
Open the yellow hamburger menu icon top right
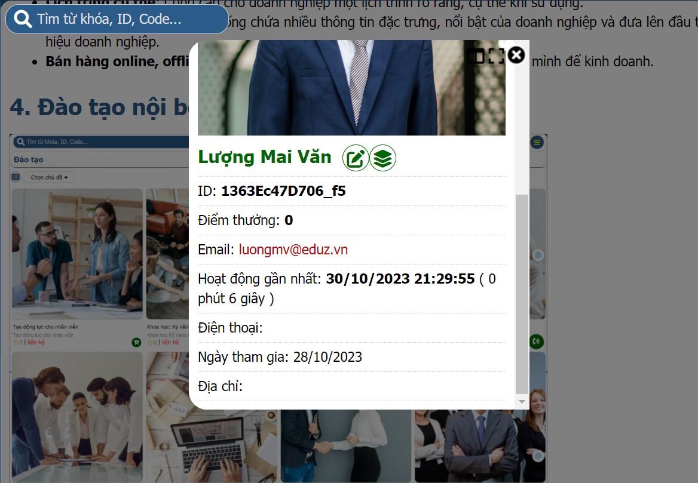point(536,143)
